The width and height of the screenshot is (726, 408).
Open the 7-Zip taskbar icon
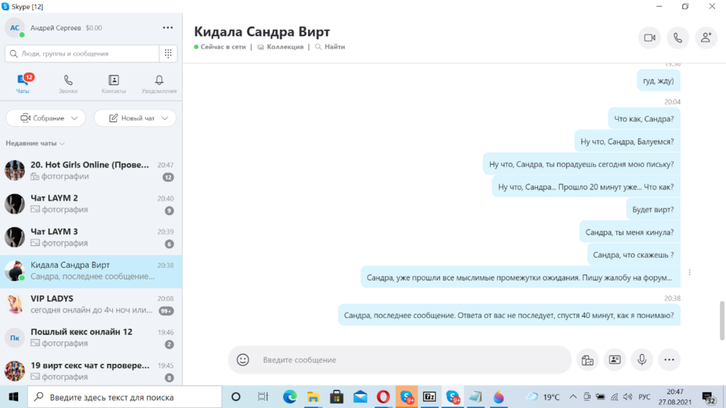[429, 397]
